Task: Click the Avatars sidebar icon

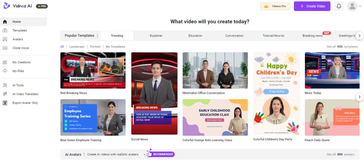Action: pyautogui.click(x=5, y=39)
